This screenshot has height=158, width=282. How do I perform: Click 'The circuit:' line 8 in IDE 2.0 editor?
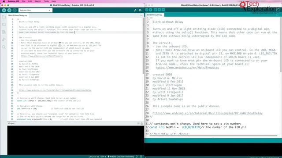click(x=26, y=38)
